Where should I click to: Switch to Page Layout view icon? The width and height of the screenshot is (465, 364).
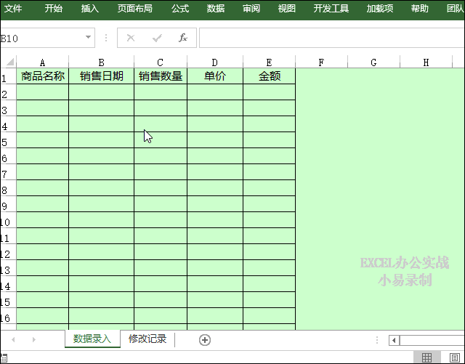(x=454, y=357)
